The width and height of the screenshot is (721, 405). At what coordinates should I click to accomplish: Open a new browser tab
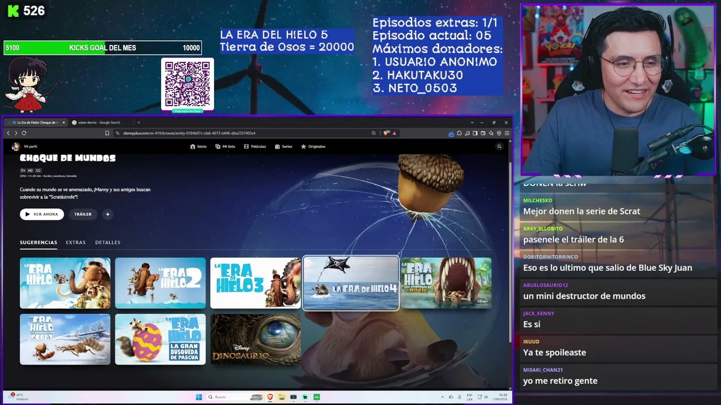click(139, 123)
